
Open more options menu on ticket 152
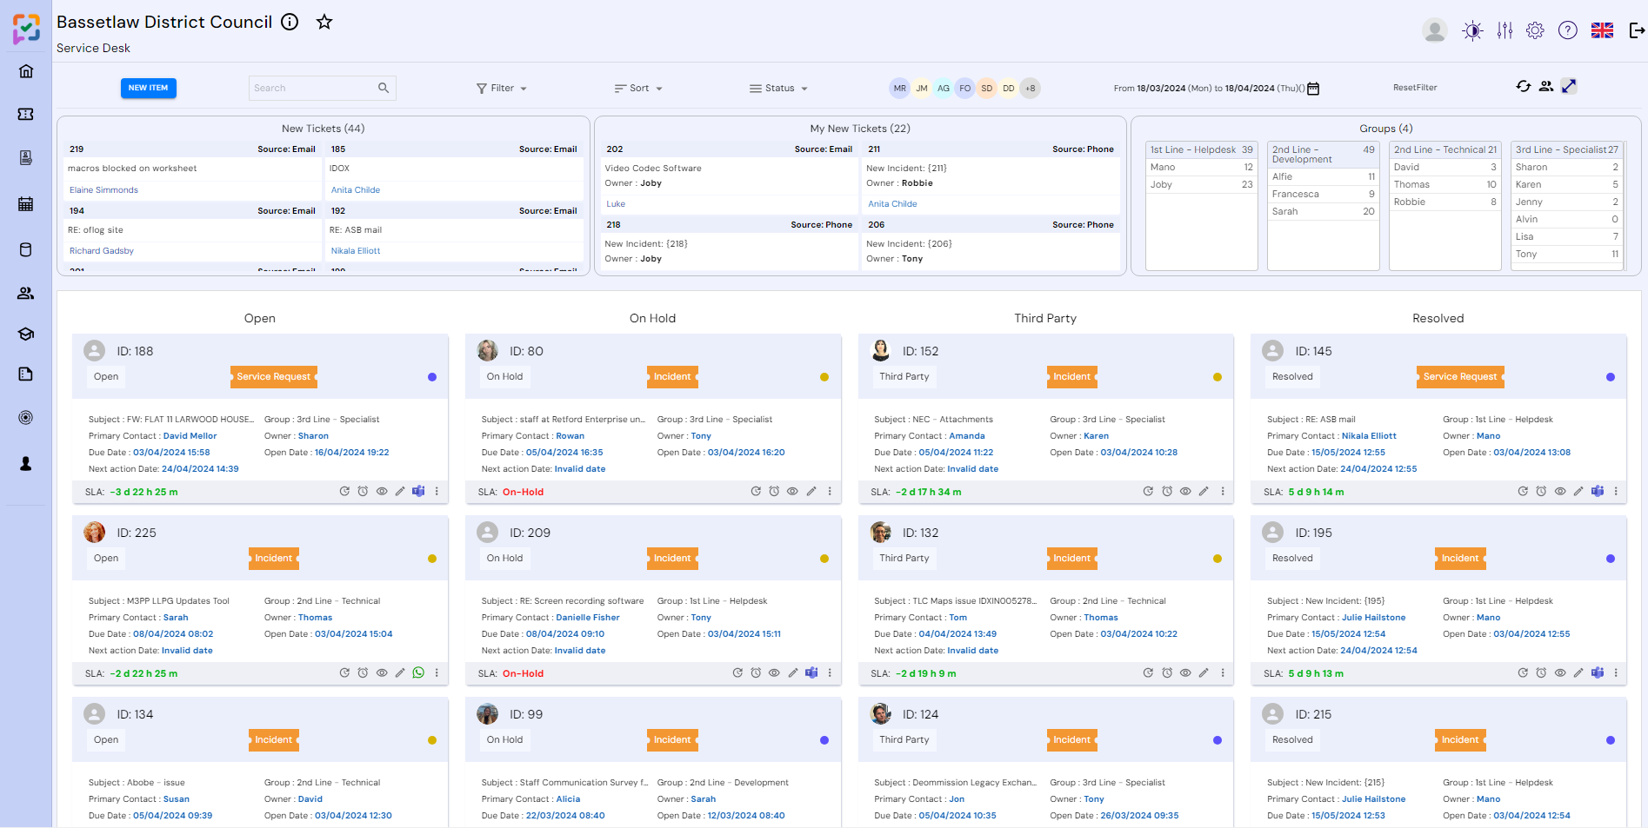point(1223,492)
